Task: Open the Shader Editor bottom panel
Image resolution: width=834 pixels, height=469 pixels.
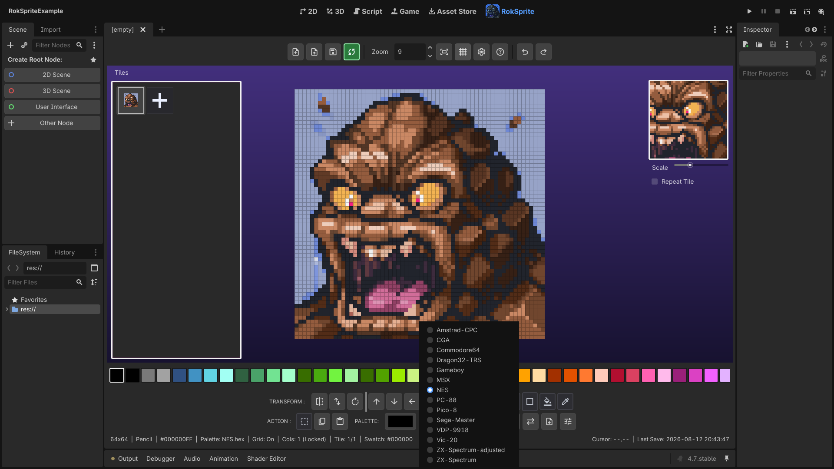Action: click(x=266, y=459)
